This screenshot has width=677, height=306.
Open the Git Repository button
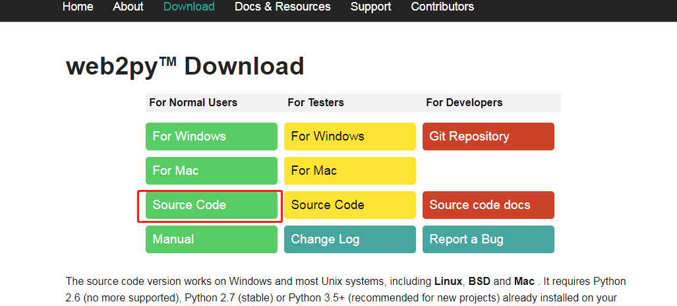(488, 137)
